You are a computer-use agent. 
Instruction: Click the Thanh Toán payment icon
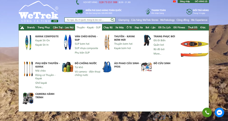tap(148, 11)
